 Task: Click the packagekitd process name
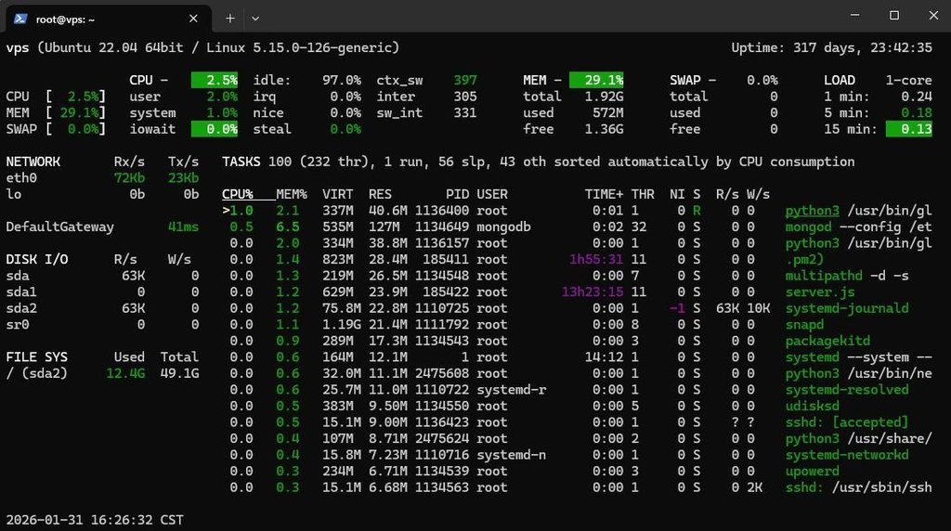click(827, 342)
